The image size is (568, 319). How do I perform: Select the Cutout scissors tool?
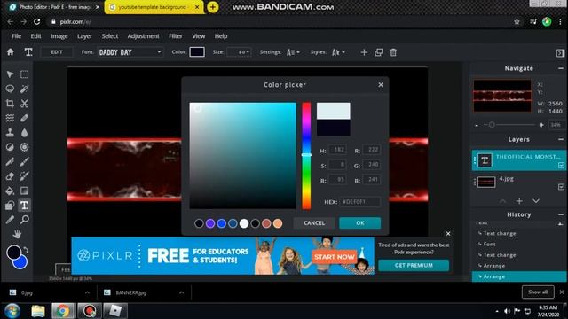pos(24,104)
